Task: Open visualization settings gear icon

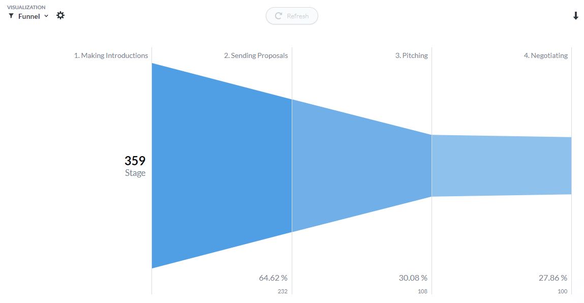Action: click(x=60, y=15)
